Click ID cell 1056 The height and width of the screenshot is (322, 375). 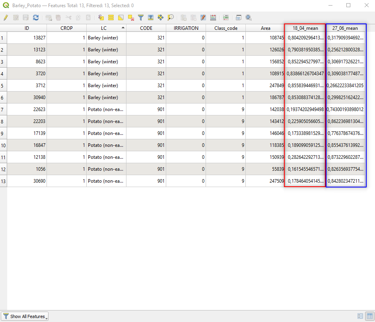[x=27, y=169]
